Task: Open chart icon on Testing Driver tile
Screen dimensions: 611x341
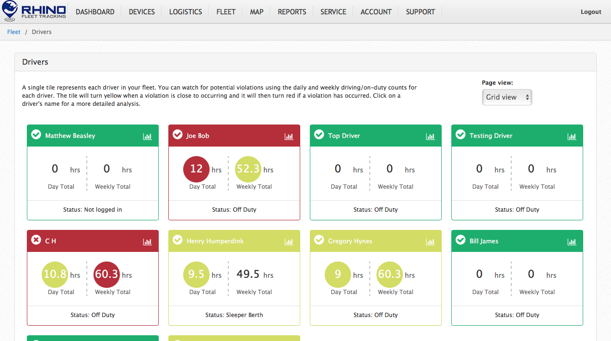Action: 572,136
